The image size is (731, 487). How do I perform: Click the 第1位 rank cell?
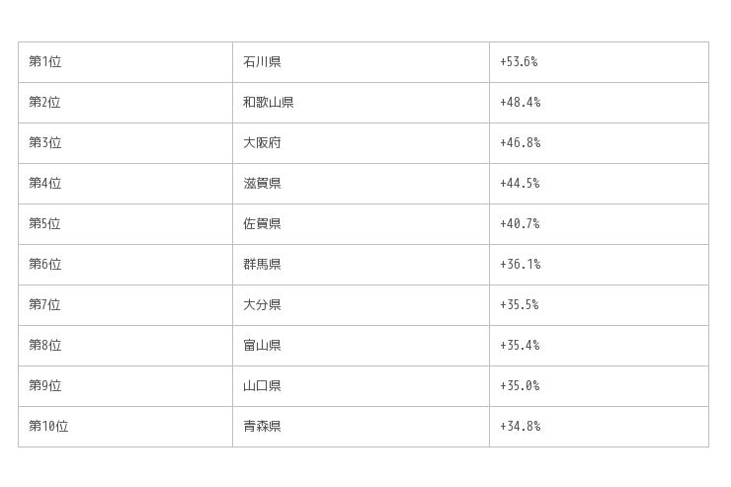tap(45, 62)
